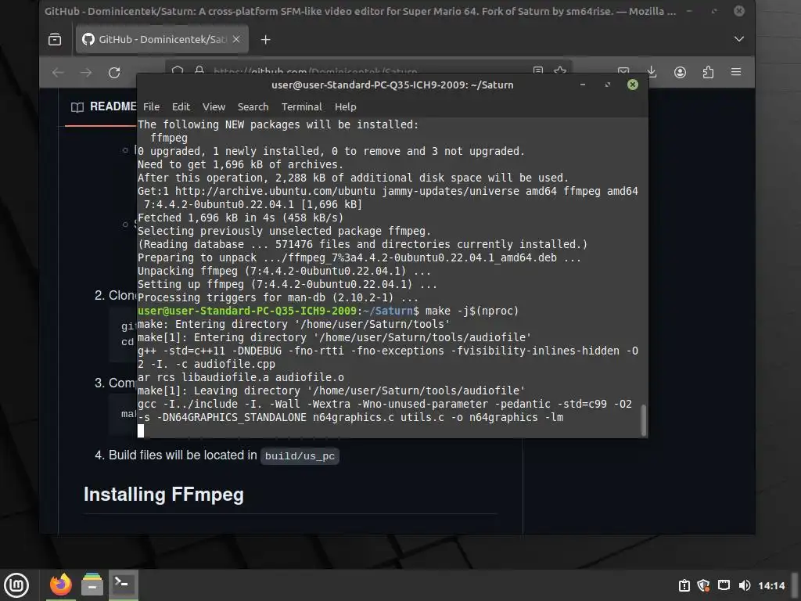Click the green user@user-Standard-PC prompt text
The width and height of the screenshot is (801, 601).
[246, 311]
